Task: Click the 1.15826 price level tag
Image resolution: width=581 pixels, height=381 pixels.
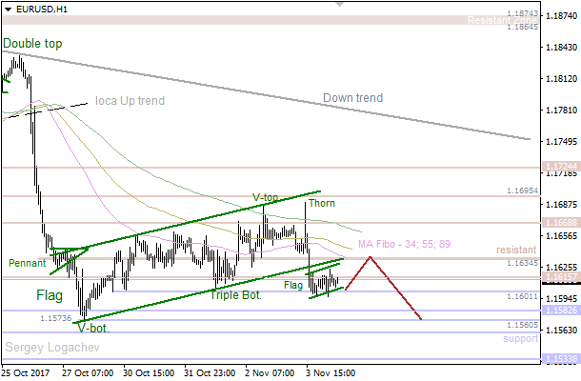Action: pyautogui.click(x=558, y=311)
